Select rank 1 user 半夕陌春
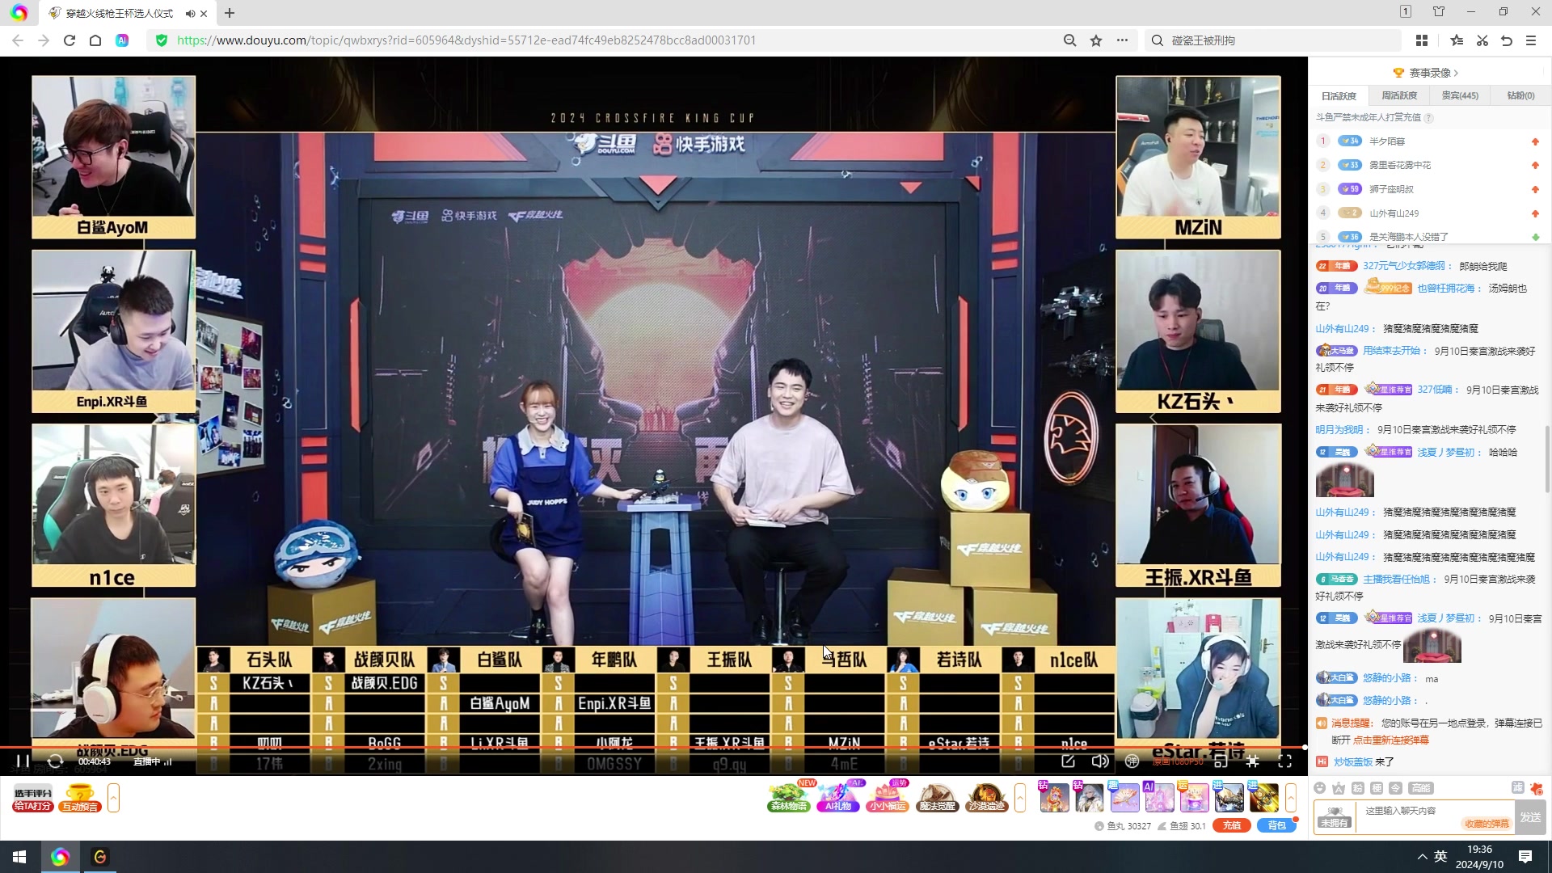 pos(1387,141)
